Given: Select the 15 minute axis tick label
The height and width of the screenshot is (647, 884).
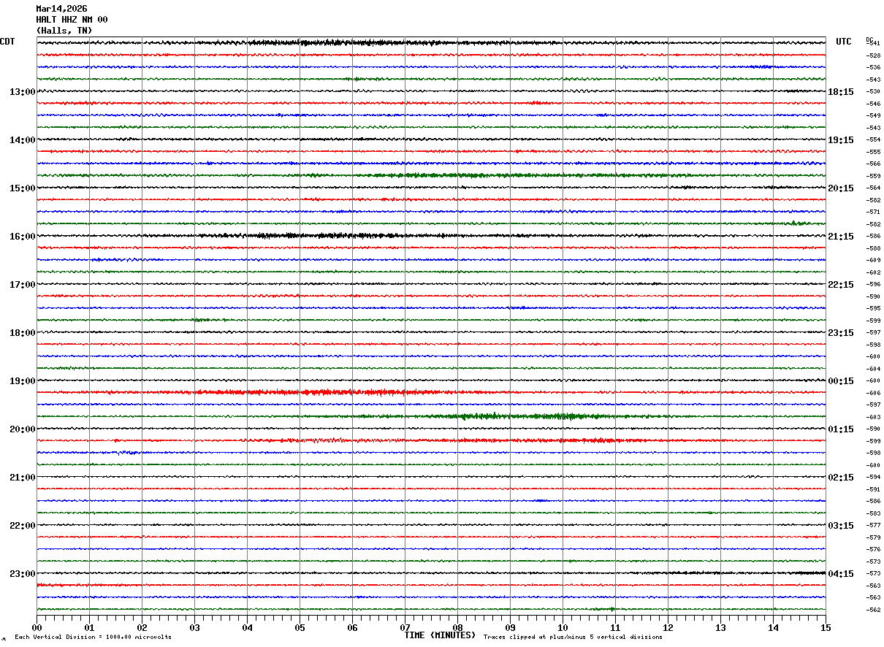Looking at the screenshot, I should pyautogui.click(x=826, y=627).
